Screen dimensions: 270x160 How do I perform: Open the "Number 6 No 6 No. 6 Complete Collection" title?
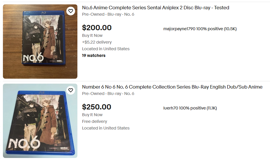point(172,87)
